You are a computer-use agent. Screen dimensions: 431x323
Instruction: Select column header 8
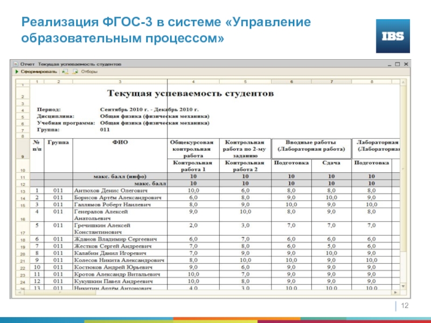pyautogui.click(x=372, y=82)
